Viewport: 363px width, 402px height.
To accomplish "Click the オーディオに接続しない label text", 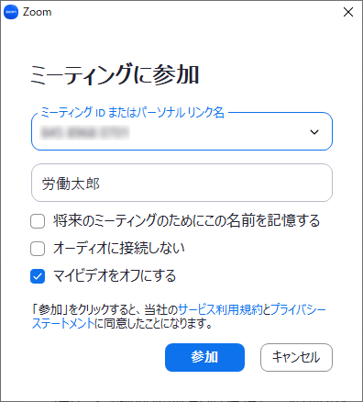I will coord(119,248).
